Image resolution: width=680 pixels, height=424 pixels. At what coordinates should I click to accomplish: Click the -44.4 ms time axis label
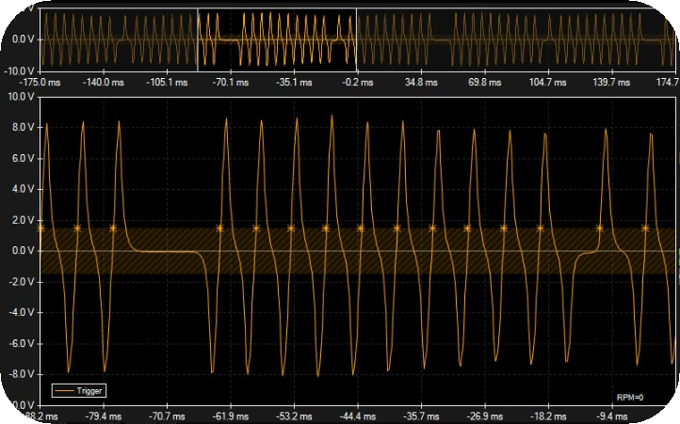pos(357,415)
